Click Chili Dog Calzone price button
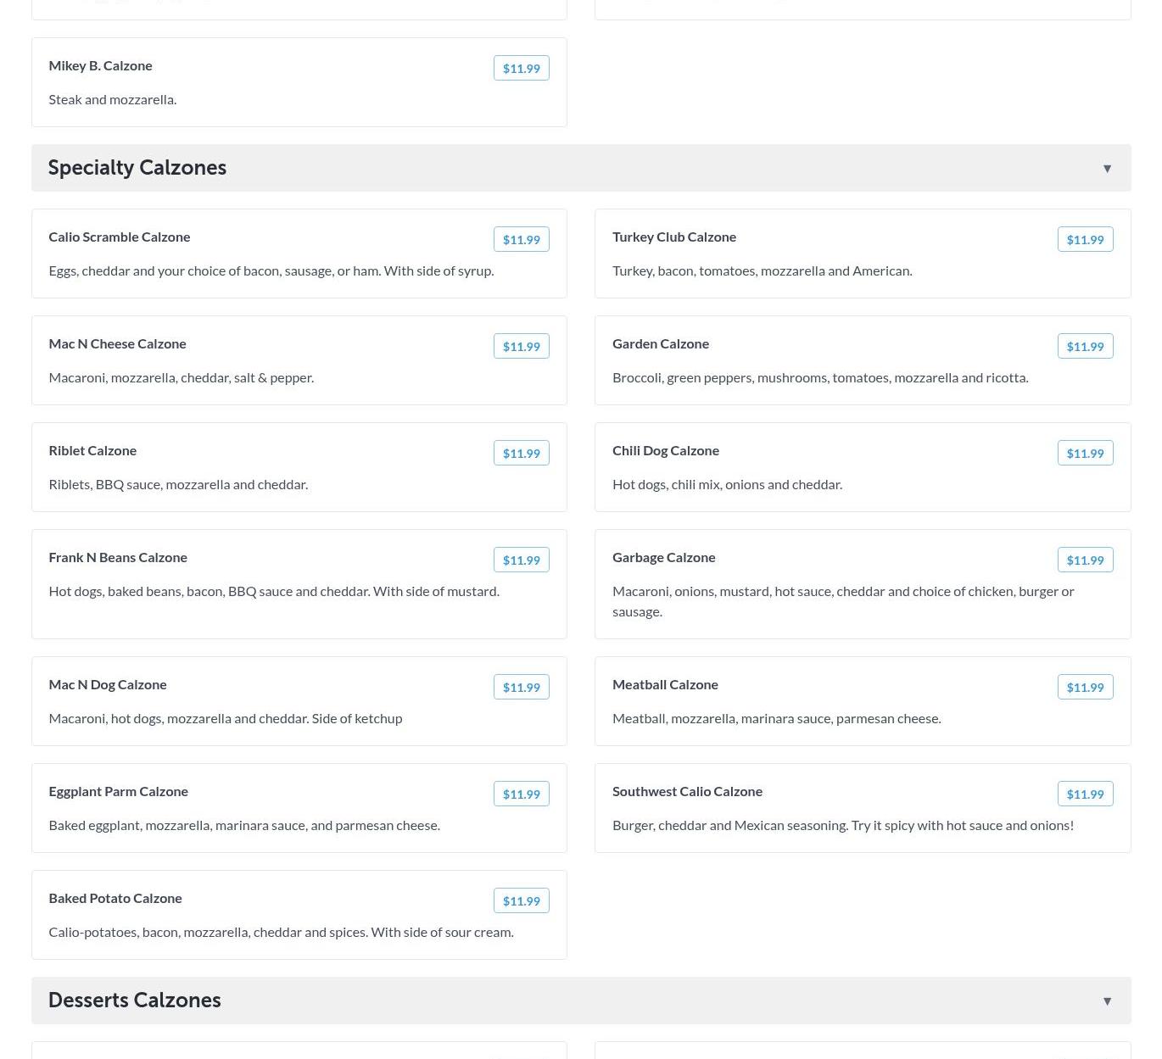Viewport: 1162px width, 1059px height. click(1085, 454)
